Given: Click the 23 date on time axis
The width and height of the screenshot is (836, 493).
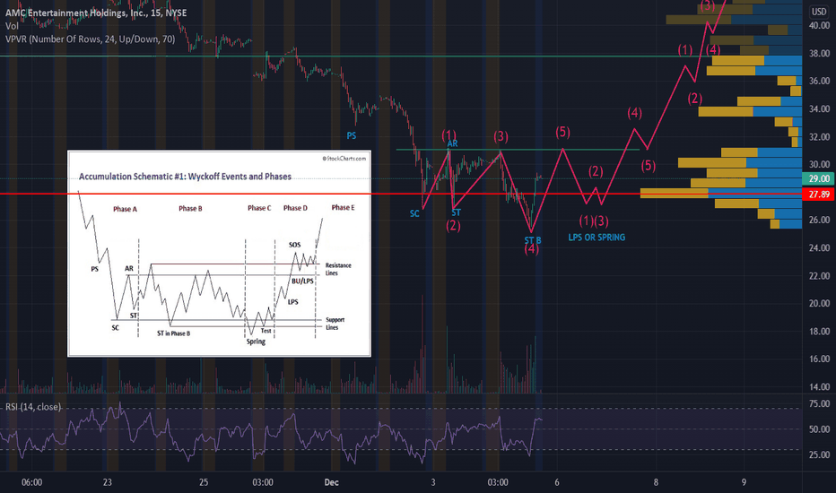Looking at the screenshot, I should (108, 482).
